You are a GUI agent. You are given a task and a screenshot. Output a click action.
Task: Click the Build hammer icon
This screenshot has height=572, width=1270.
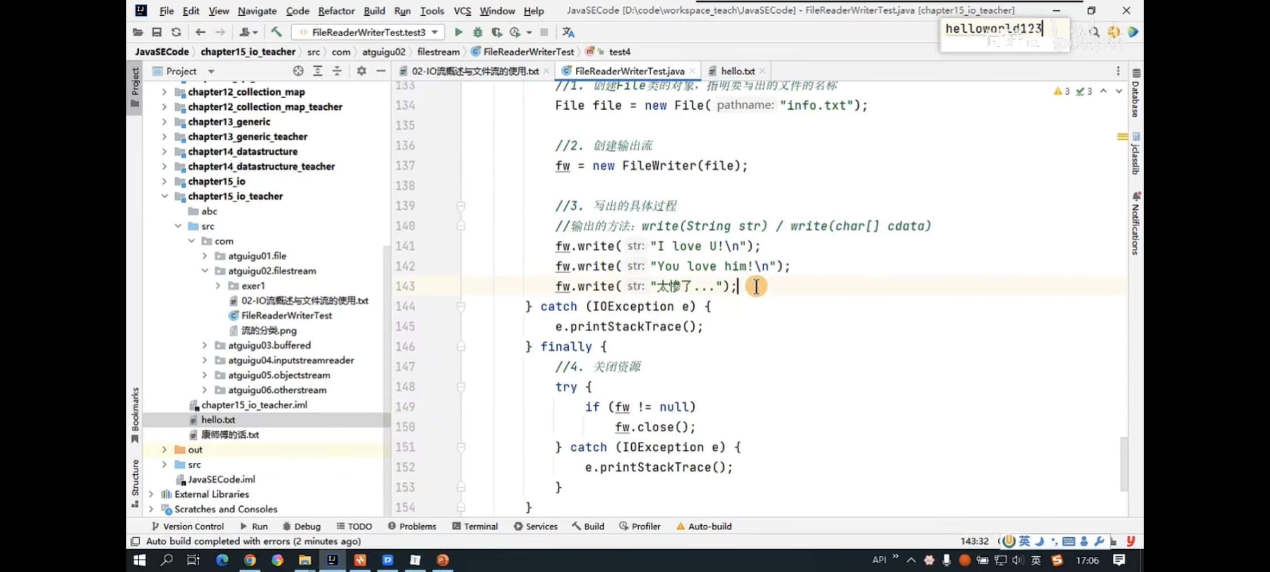276,32
